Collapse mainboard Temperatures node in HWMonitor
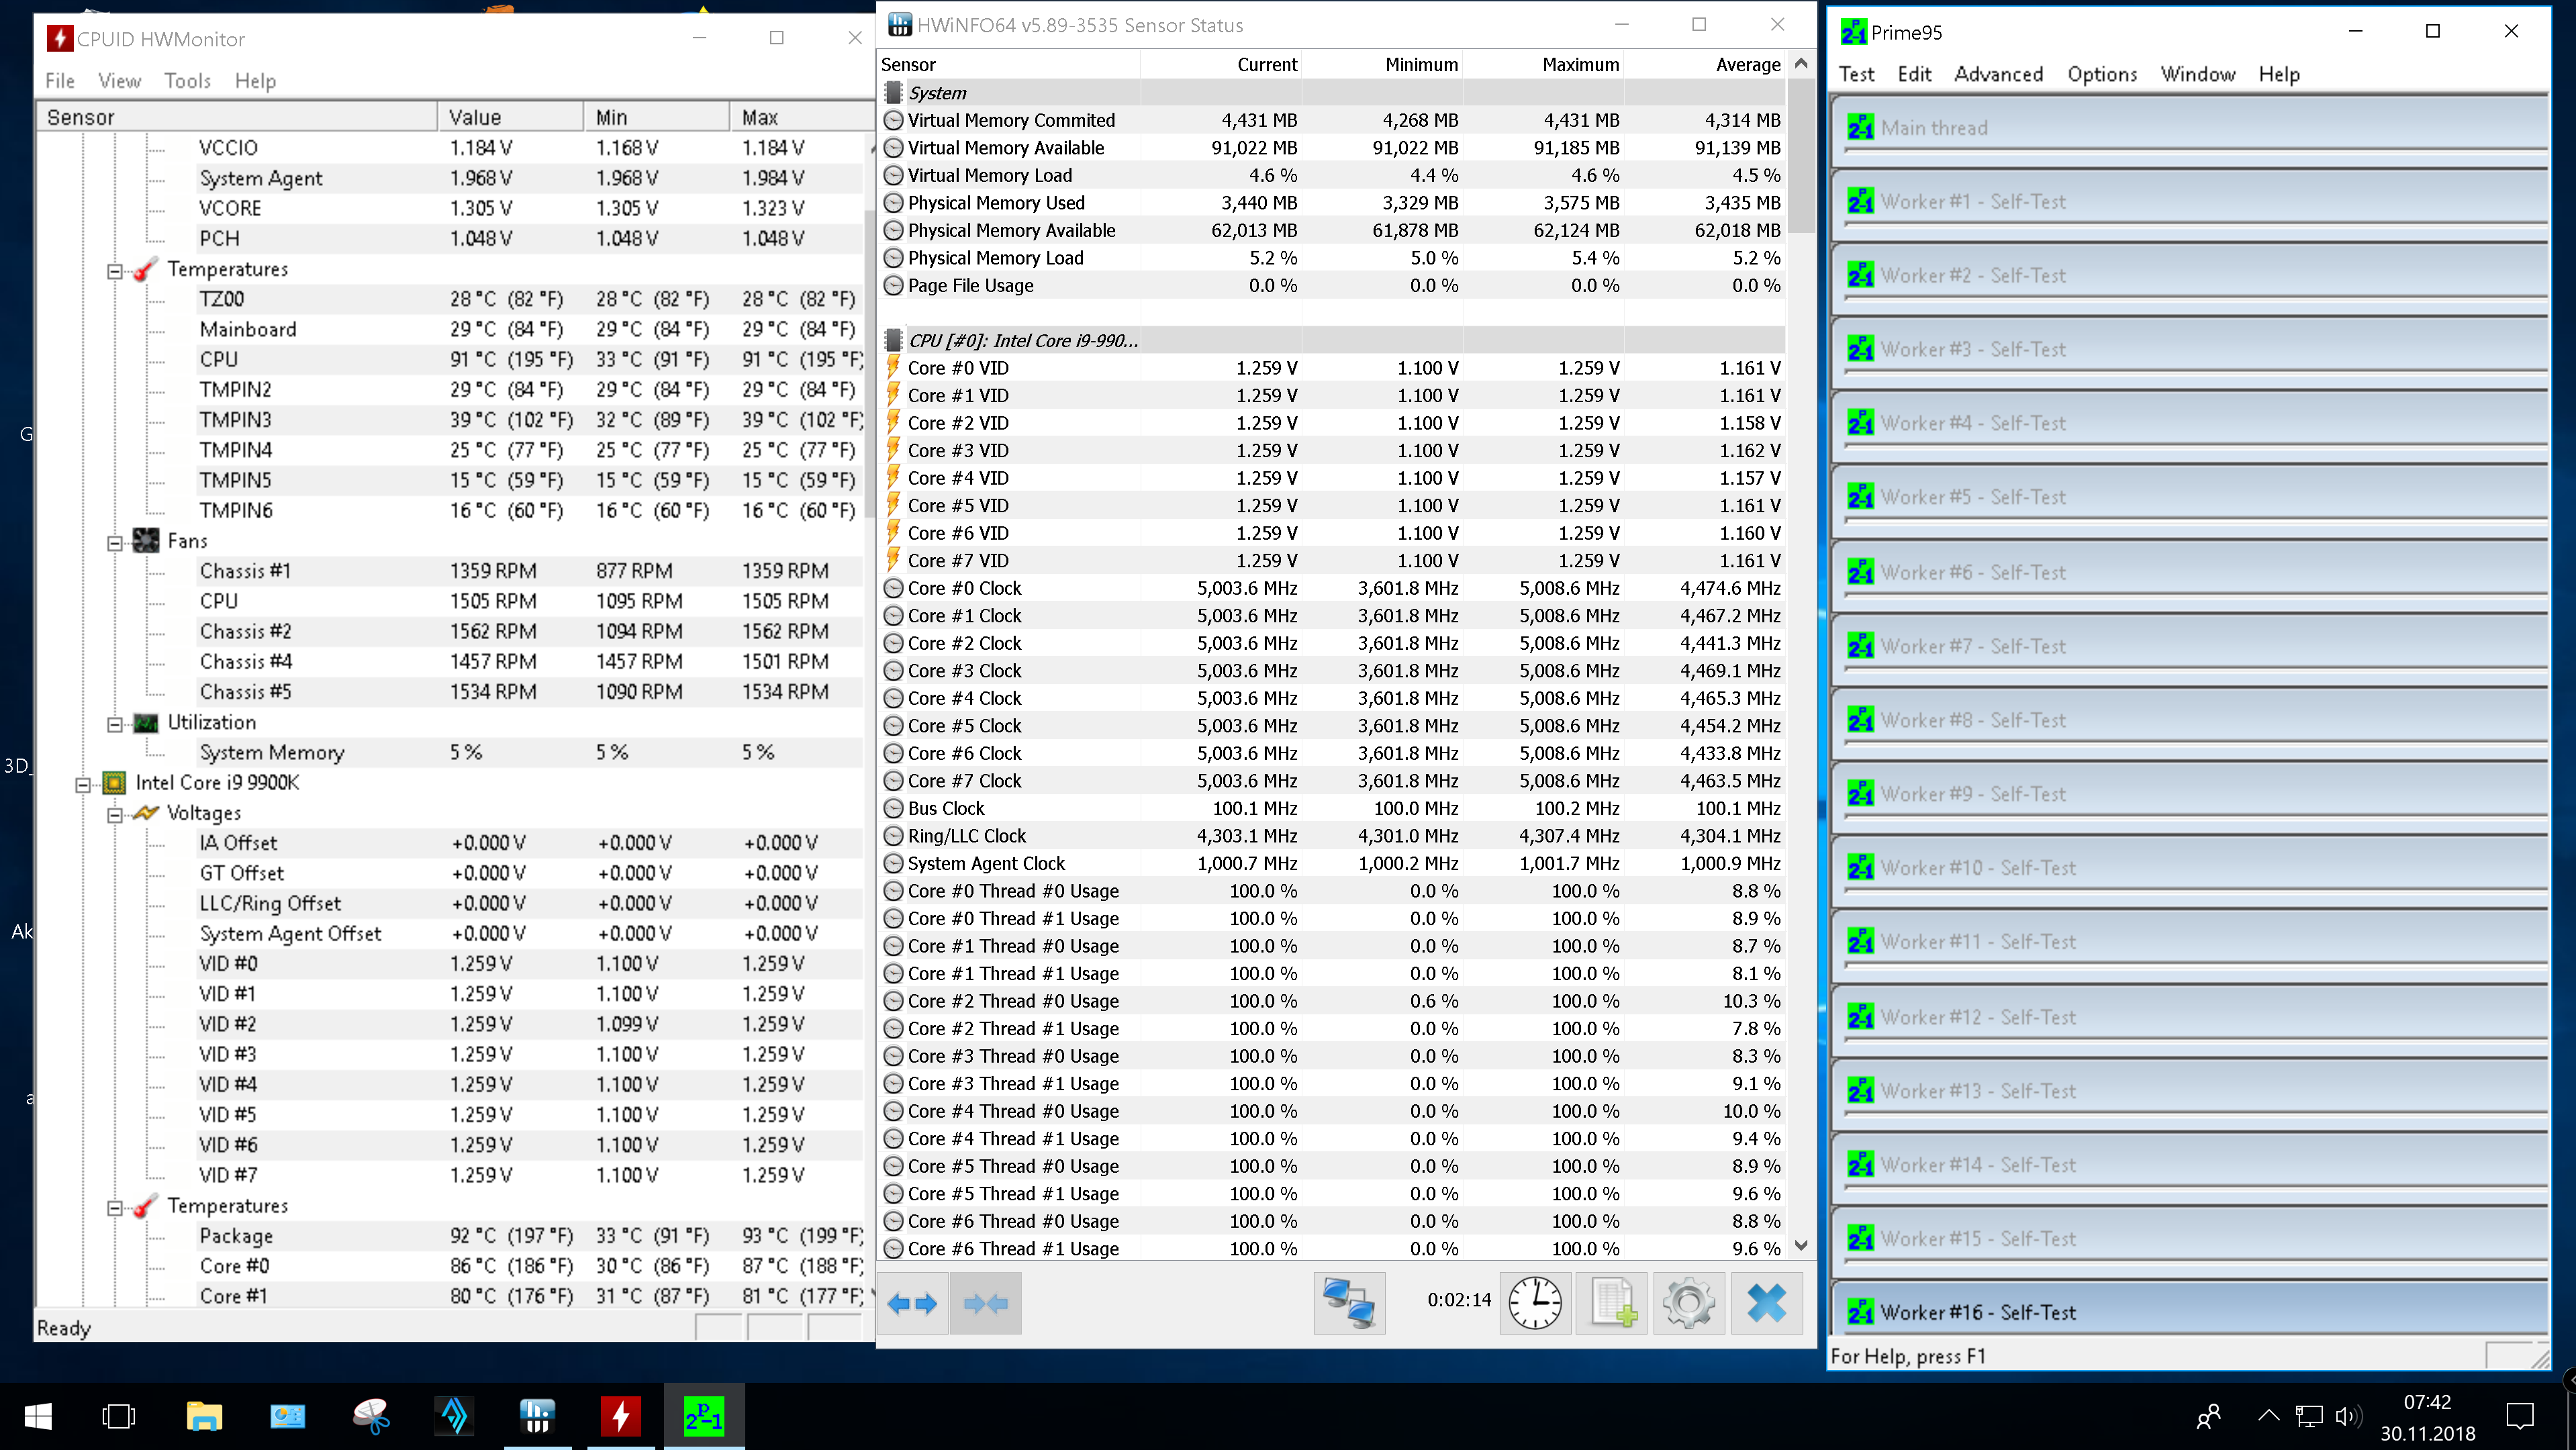 point(115,270)
